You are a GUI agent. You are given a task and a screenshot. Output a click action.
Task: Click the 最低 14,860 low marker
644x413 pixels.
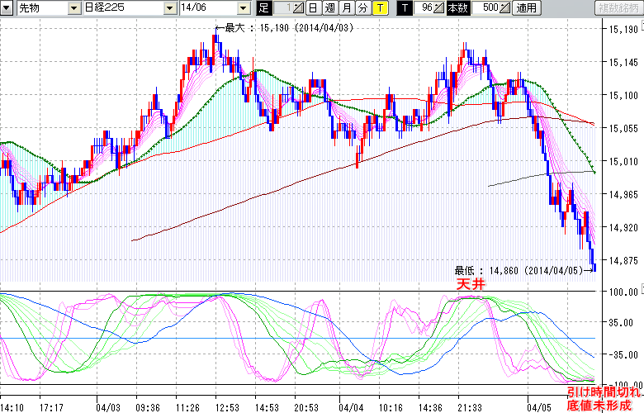click(520, 270)
